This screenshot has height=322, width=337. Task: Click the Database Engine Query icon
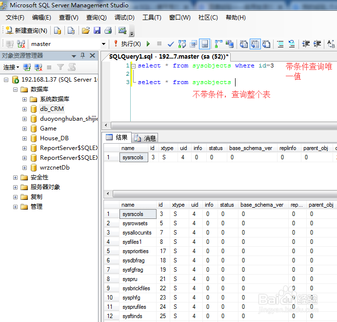point(58,31)
